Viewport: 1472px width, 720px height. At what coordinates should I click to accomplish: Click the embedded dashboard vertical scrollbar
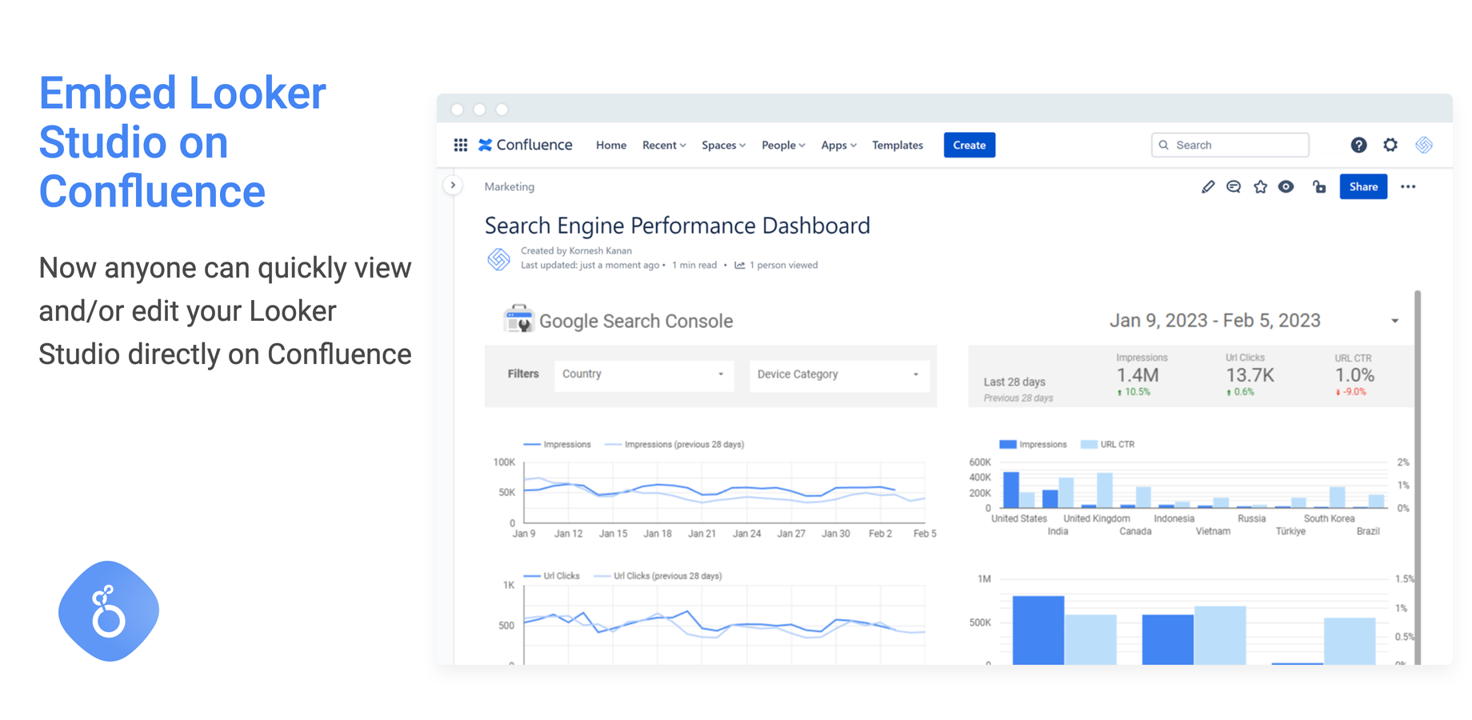(1418, 477)
